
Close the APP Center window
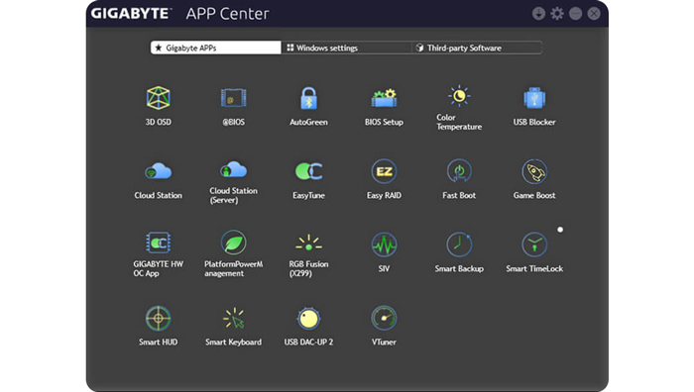click(x=594, y=14)
